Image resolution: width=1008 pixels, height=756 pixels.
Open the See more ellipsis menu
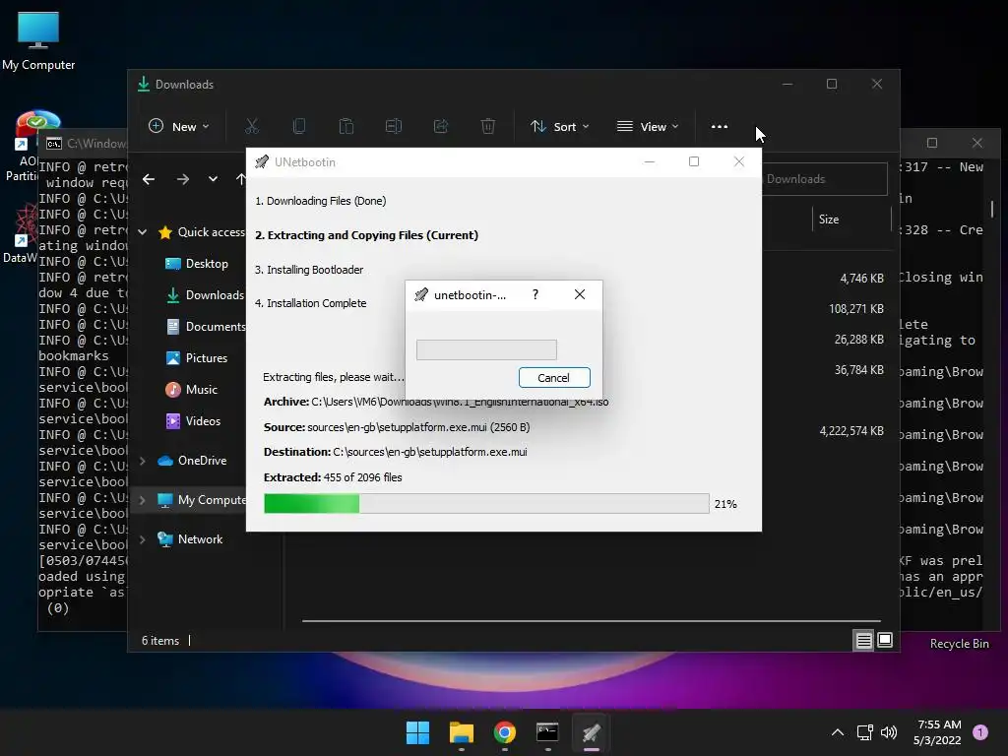[x=720, y=127]
